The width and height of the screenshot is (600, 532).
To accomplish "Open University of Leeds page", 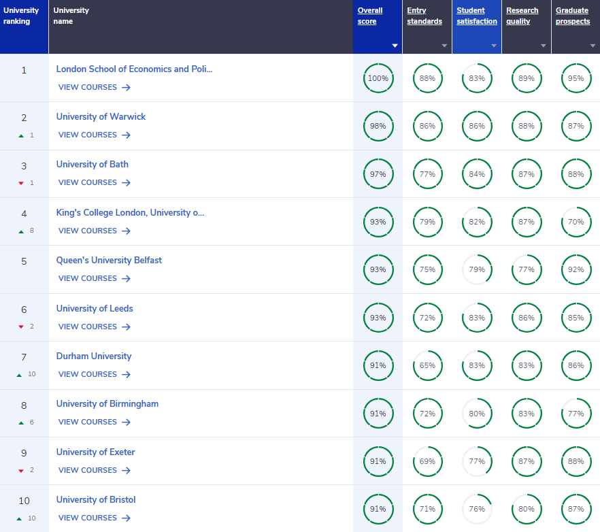I will (x=95, y=308).
